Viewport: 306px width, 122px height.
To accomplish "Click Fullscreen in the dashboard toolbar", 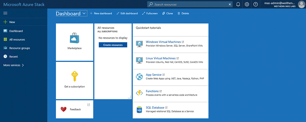I will pyautogui.click(x=150, y=13).
